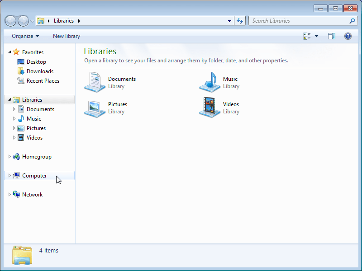Collapse the Libraries tree node arrow

pyautogui.click(x=10, y=99)
